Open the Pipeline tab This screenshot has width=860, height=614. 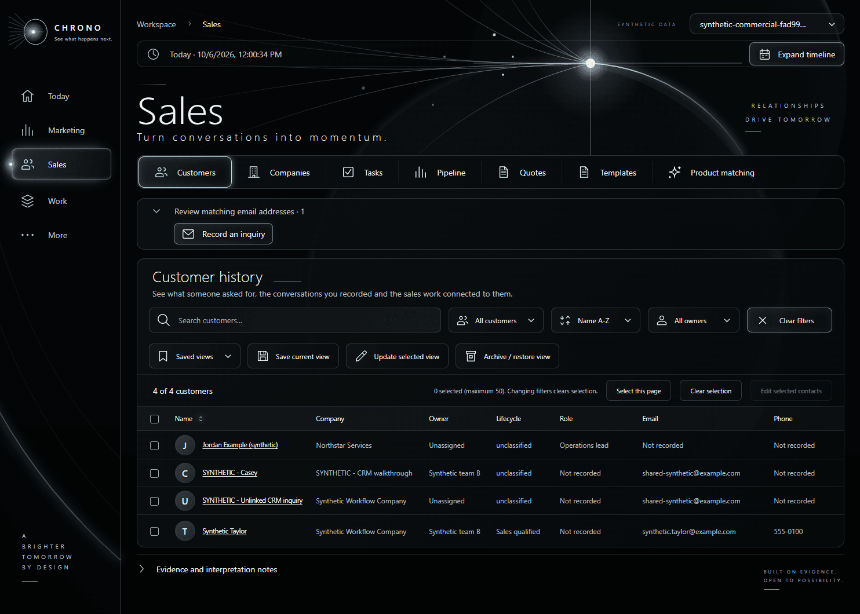coord(440,173)
